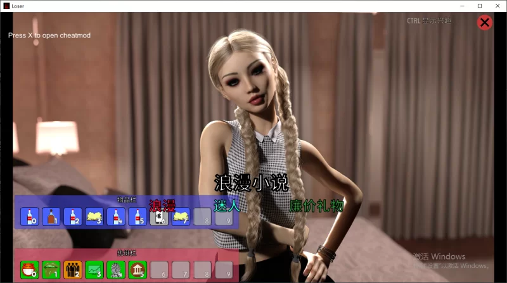Click the green 廉价礼物 label

(316, 206)
